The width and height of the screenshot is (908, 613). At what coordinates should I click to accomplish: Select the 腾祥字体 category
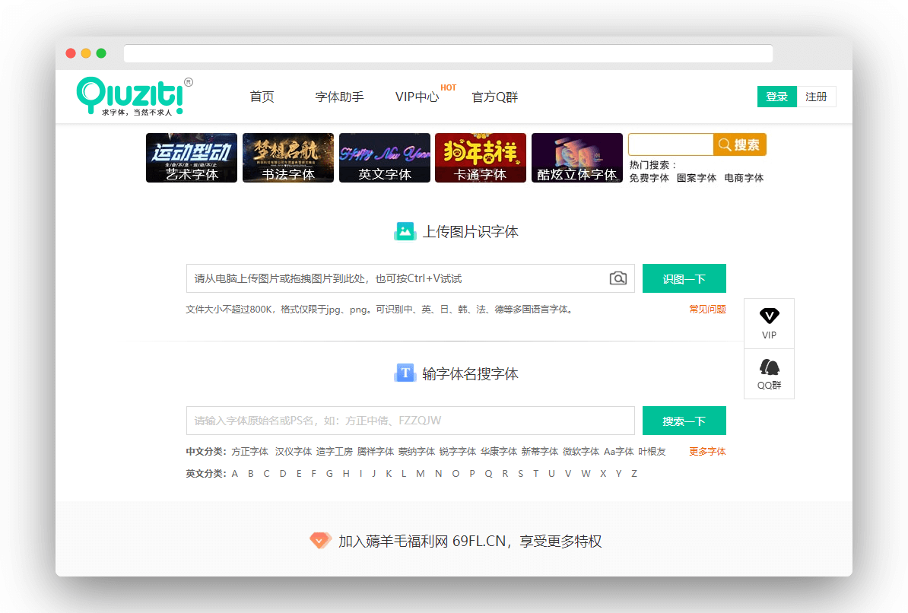point(375,451)
